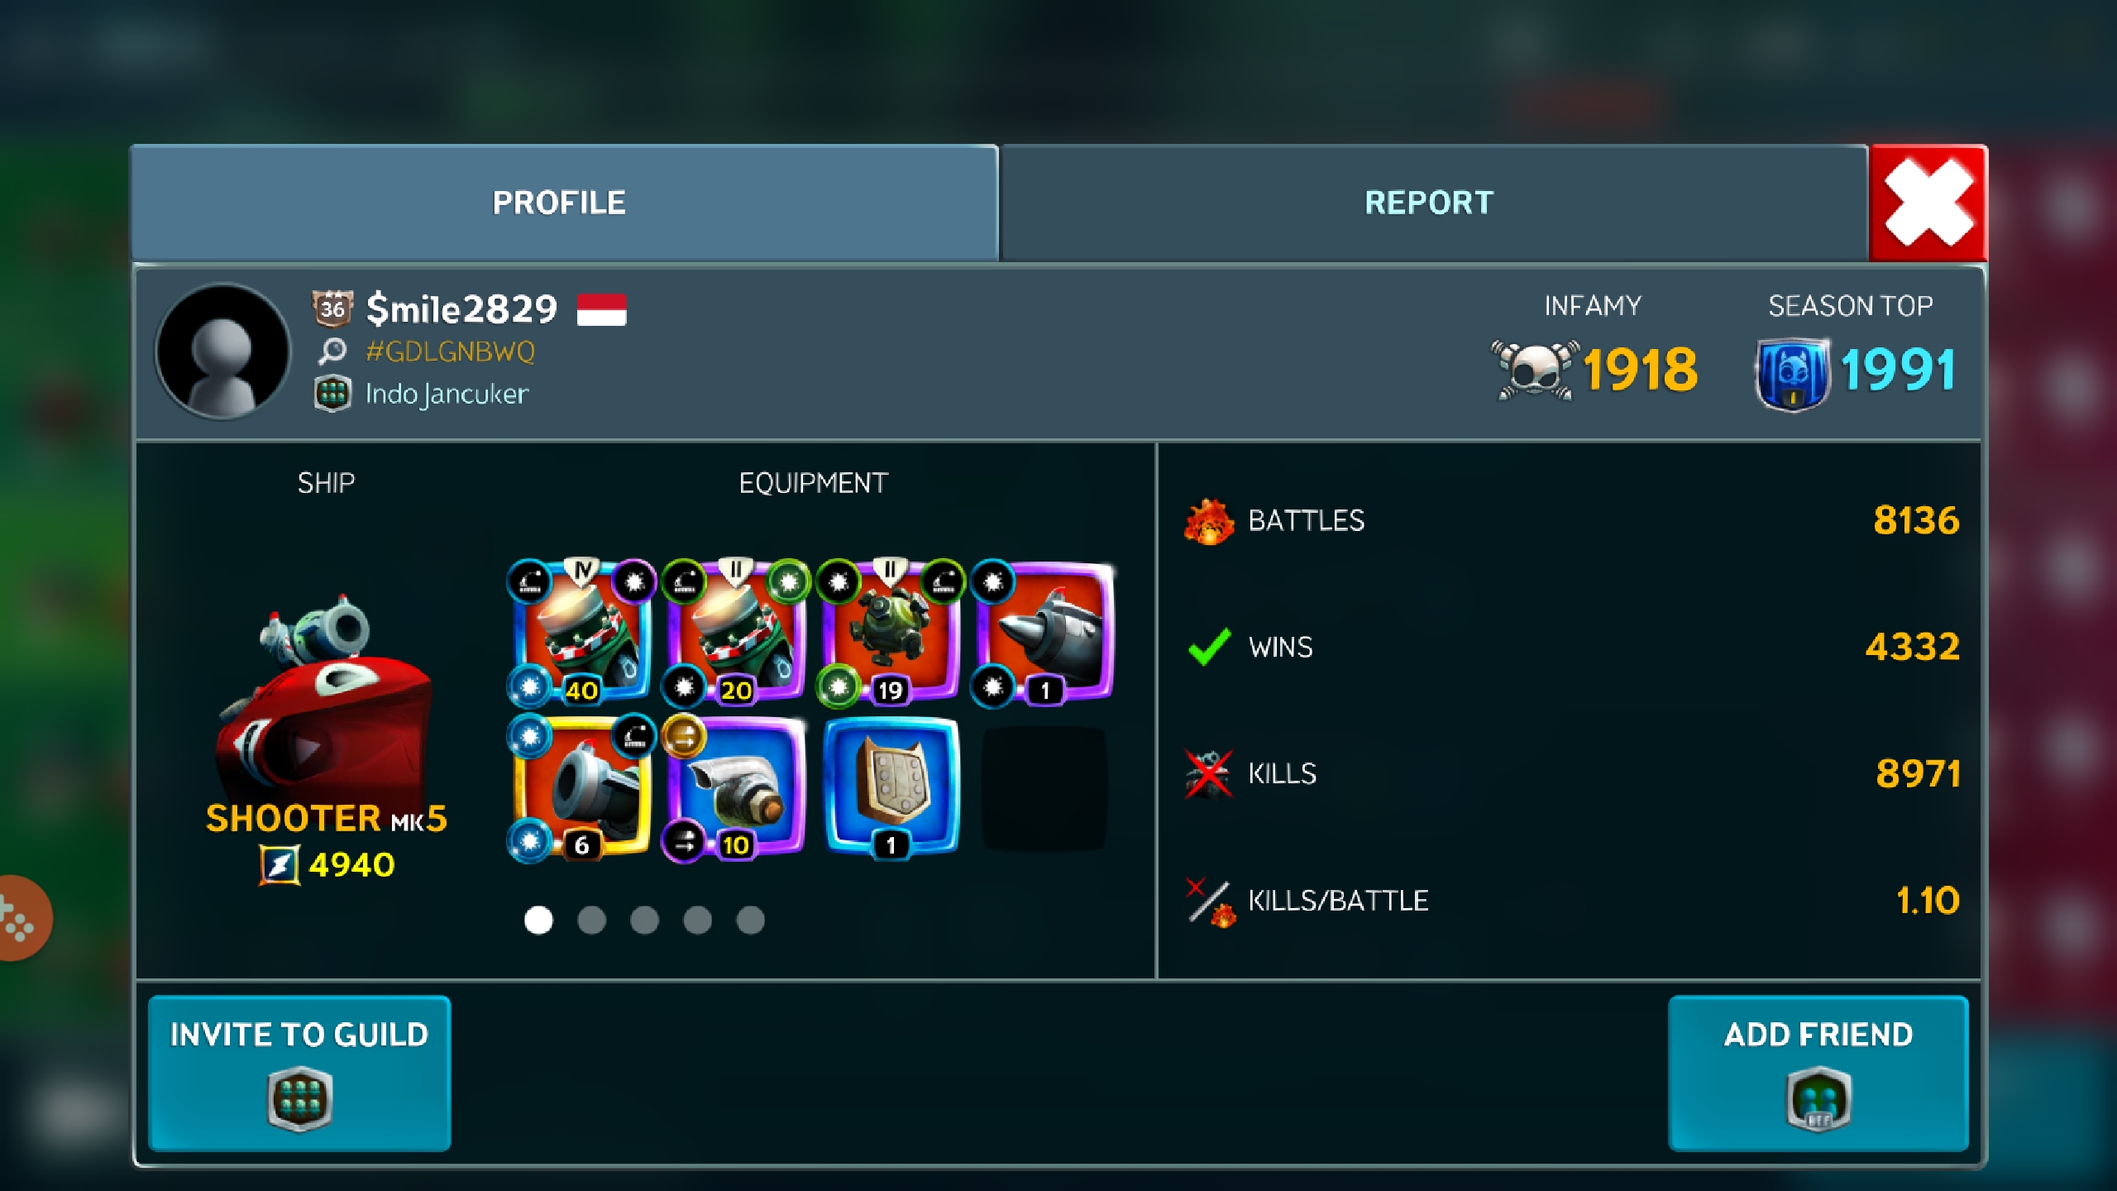
Task: Click the player avatar picture
Action: [x=223, y=352]
